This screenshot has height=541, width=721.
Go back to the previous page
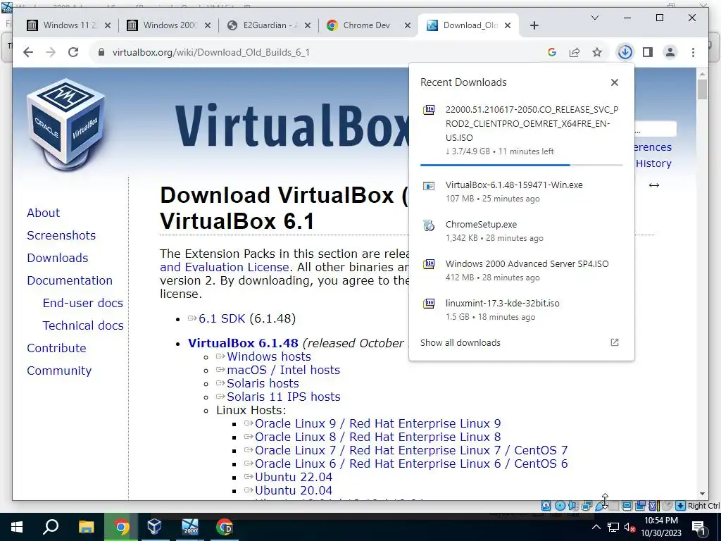coord(28,52)
